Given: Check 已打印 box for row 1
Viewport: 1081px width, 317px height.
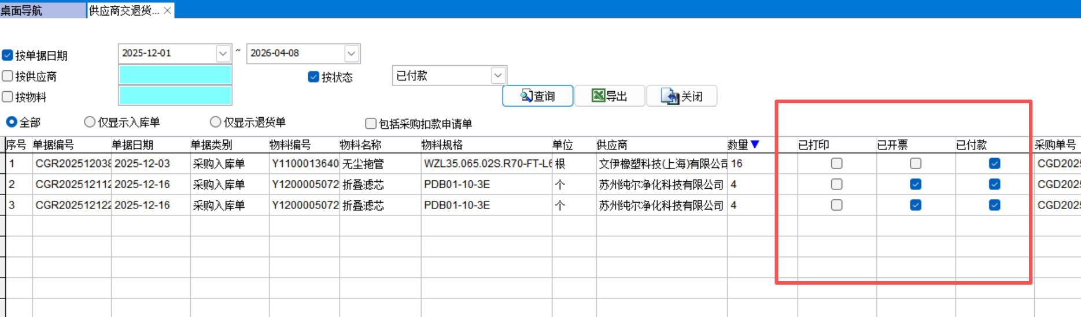Looking at the screenshot, I should pos(836,163).
